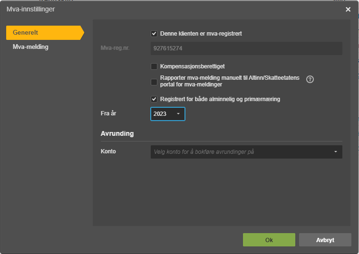
Task: Check Rapporter mva-melding manuelt til Altinn
Action: 154,82
